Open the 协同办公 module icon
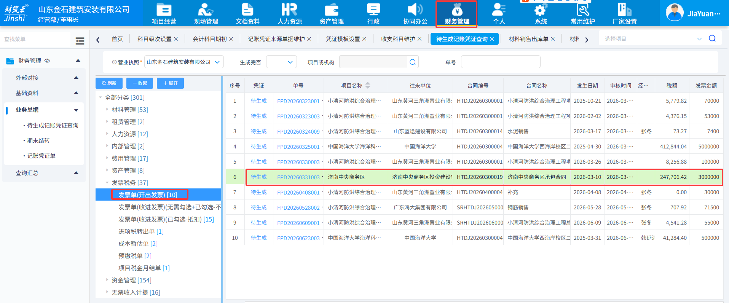This screenshot has height=303, width=729. [x=415, y=14]
